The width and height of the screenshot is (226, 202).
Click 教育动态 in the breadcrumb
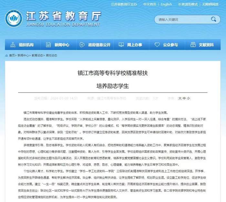click(x=37, y=55)
